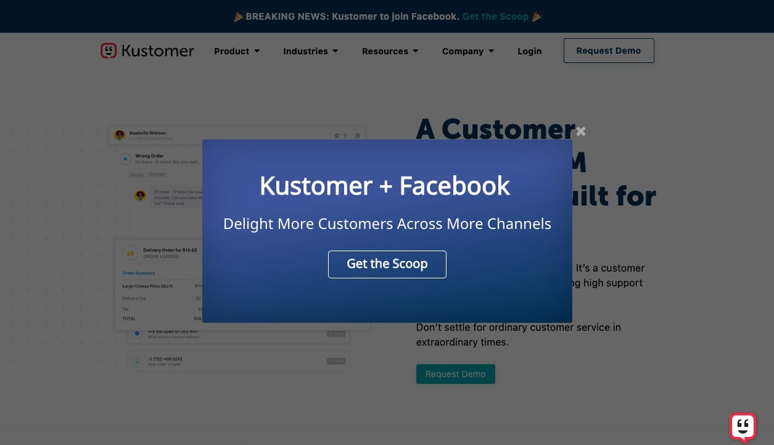Click the Kustomer logo

tap(147, 51)
